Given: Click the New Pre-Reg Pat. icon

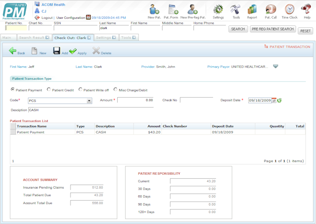Looking at the screenshot, I should (192, 9).
